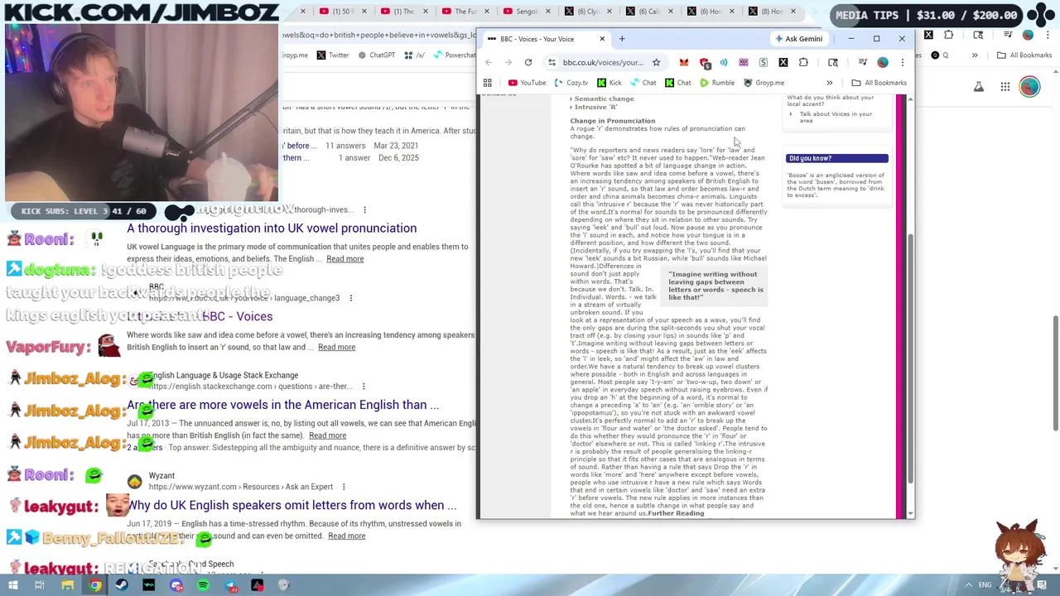Open the Extensions puzzle icon in BBC window

803,62
